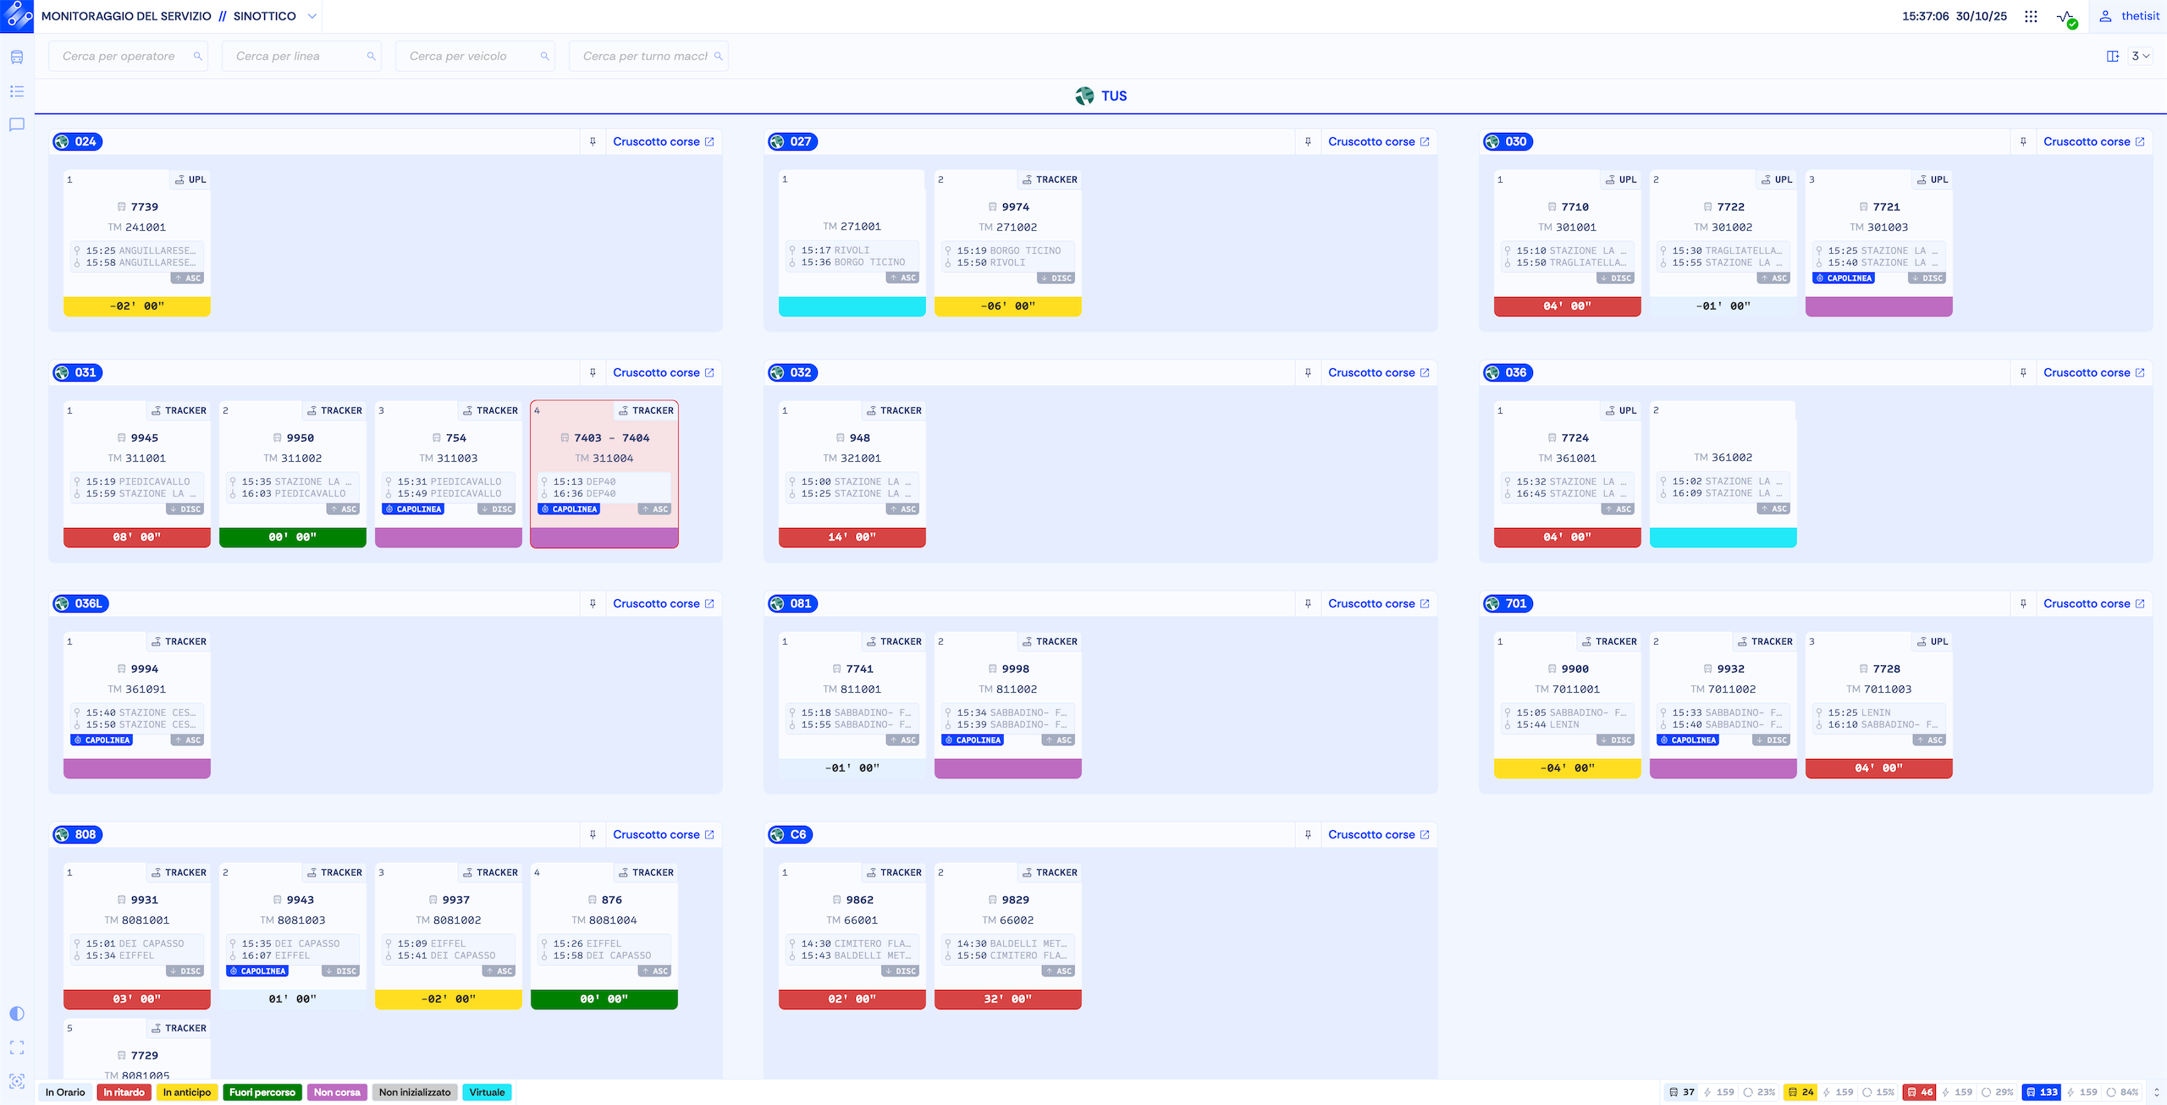Viewport: 2167px width, 1105px height.
Task: Open the columns count dropdown showing 3
Action: [x=2140, y=56]
